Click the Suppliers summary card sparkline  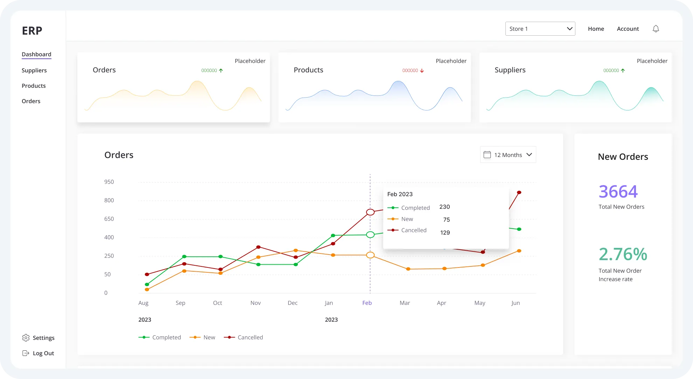[575, 96]
